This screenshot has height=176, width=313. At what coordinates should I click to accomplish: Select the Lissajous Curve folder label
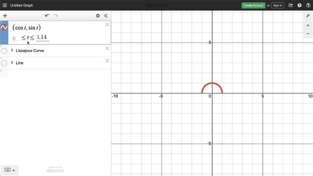pyautogui.click(x=30, y=50)
